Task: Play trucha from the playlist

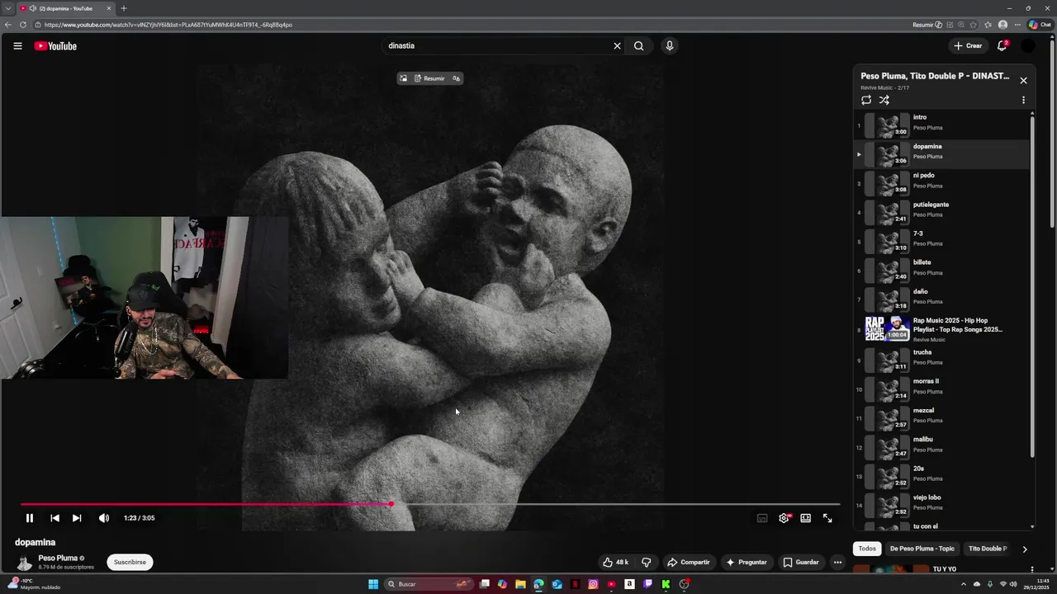Action: 941,361
